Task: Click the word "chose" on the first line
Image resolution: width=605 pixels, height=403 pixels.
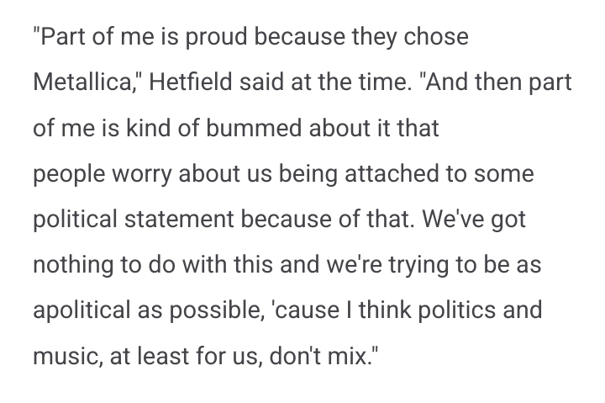Action: click(x=436, y=37)
